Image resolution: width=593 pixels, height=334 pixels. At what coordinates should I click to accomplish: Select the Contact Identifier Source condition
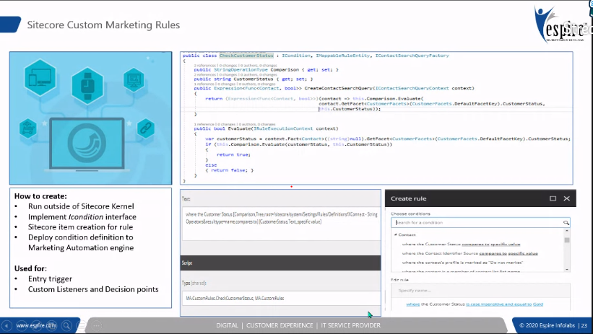pos(469,253)
